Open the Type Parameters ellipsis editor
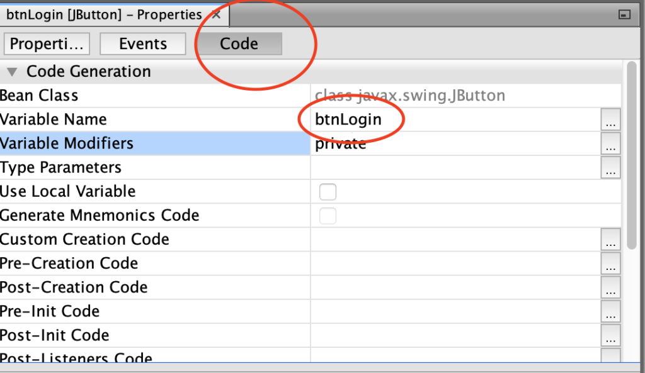This screenshot has height=373, width=645. [x=610, y=167]
